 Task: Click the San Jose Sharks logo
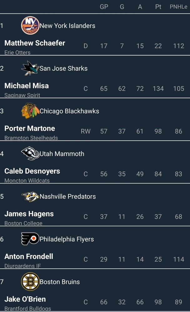tap(30, 68)
